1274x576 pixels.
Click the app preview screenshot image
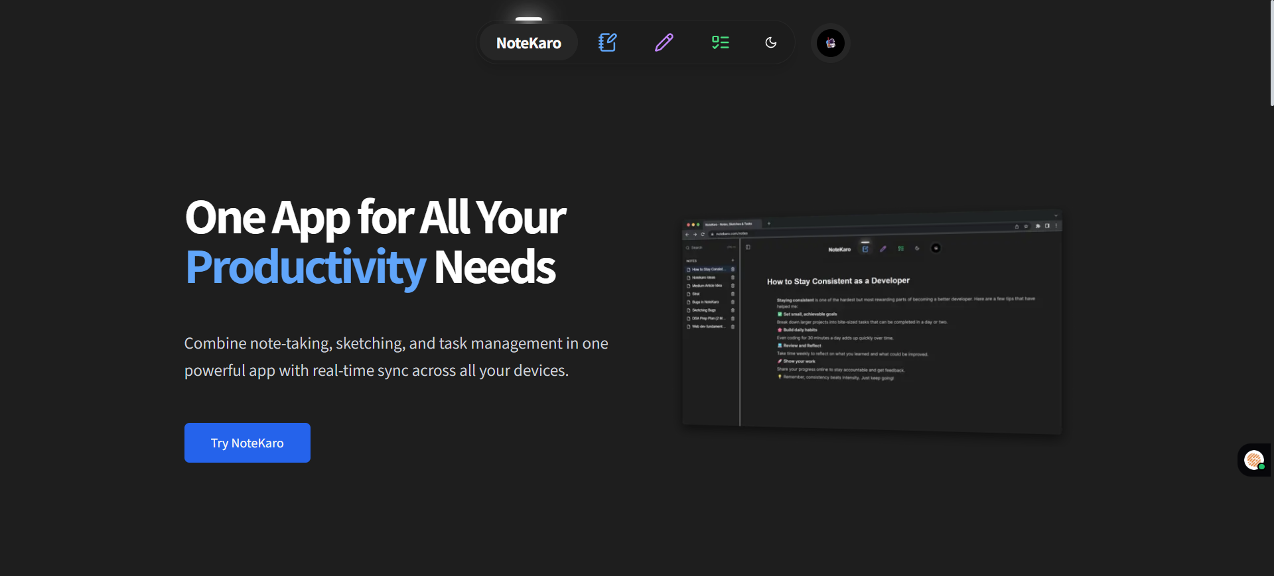coord(872,322)
